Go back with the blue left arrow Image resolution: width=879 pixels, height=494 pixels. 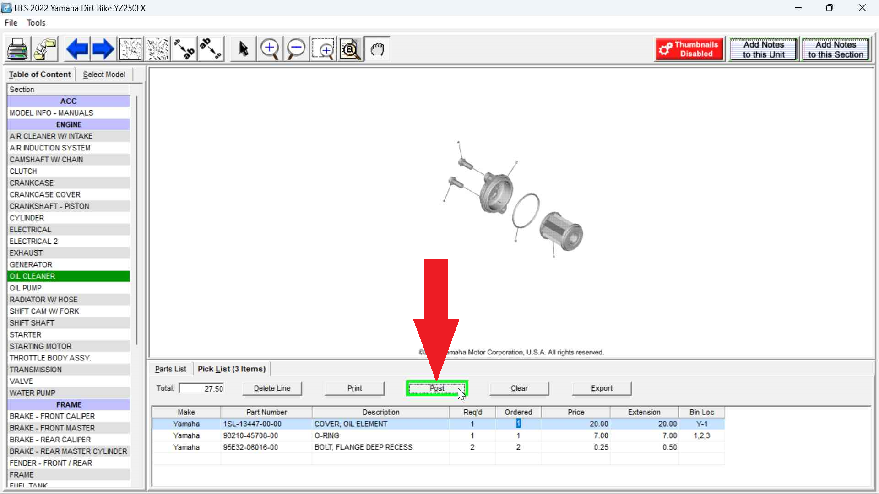(x=77, y=49)
